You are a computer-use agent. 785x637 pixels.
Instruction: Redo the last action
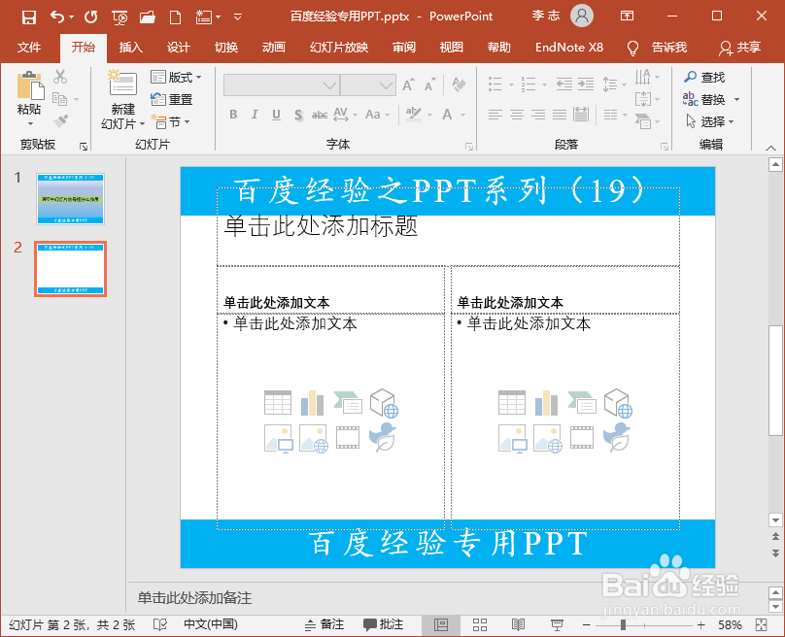click(90, 17)
